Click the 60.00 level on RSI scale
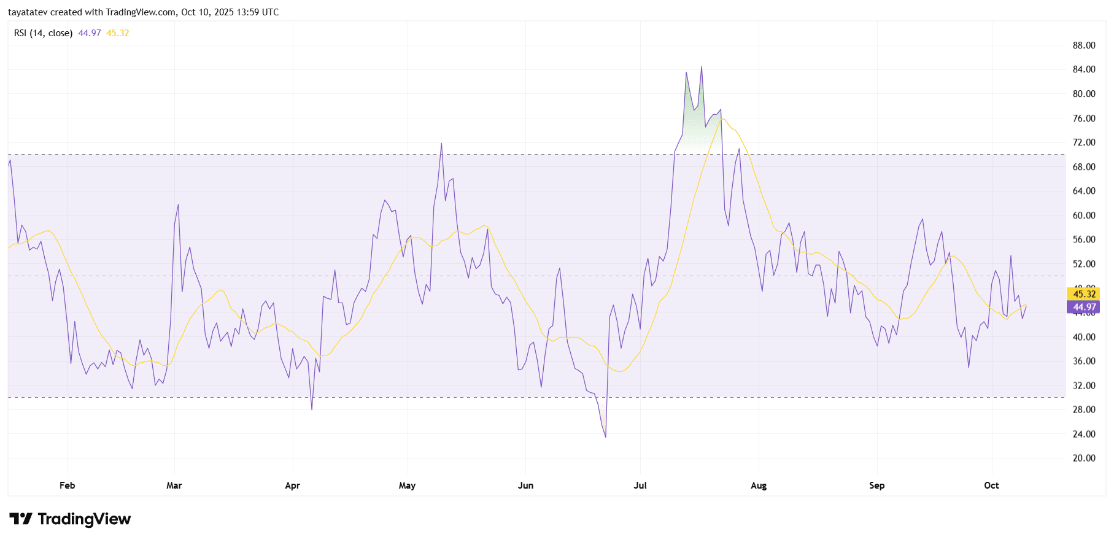This screenshot has height=542, width=1114. click(1083, 215)
